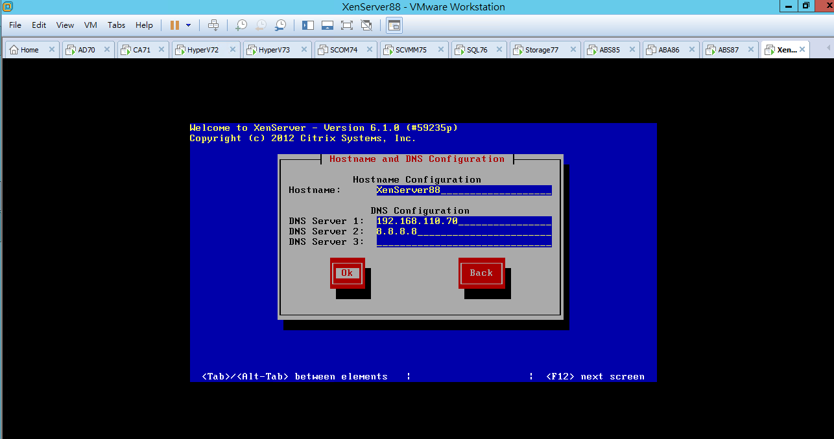Close the SQL76 tab

[x=499, y=50]
